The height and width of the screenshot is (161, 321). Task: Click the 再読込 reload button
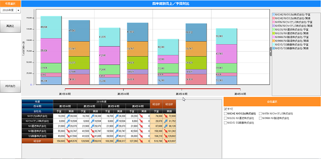[10, 26]
